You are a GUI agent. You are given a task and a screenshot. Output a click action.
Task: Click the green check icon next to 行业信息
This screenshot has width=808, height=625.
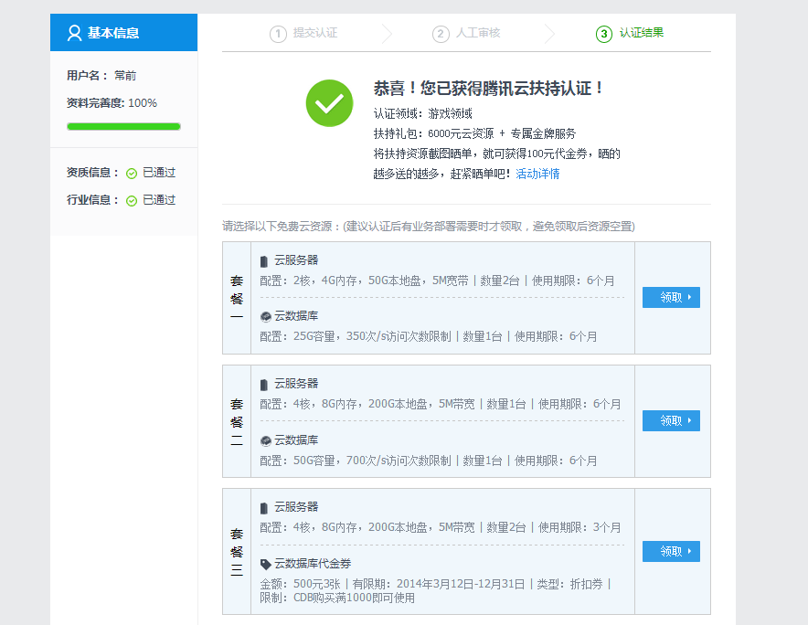[132, 200]
